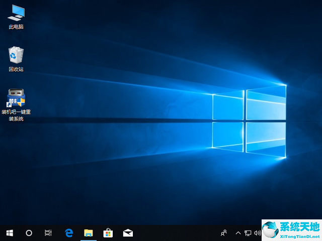Open Cortana search circle in taskbar

coord(29,233)
